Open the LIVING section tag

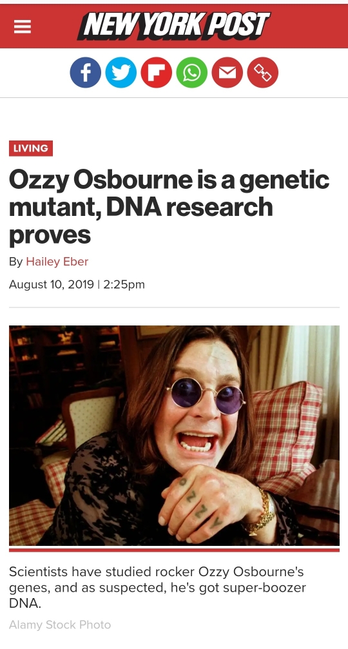(31, 148)
